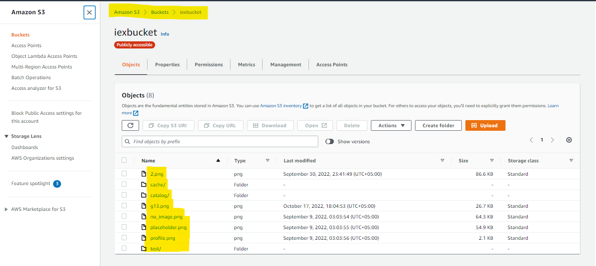
Task: Check the box for test/ folder
Action: point(124,248)
